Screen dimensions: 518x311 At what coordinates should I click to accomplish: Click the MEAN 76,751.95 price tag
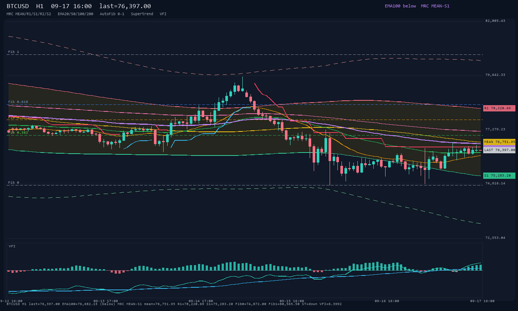[x=499, y=142]
